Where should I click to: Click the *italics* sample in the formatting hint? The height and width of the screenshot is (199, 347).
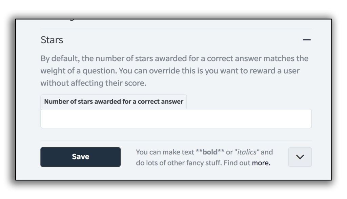[247, 152]
